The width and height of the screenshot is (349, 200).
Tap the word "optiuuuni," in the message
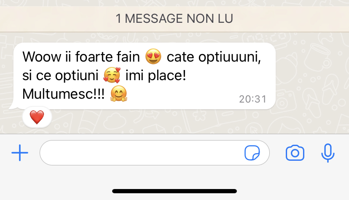tap(229, 58)
